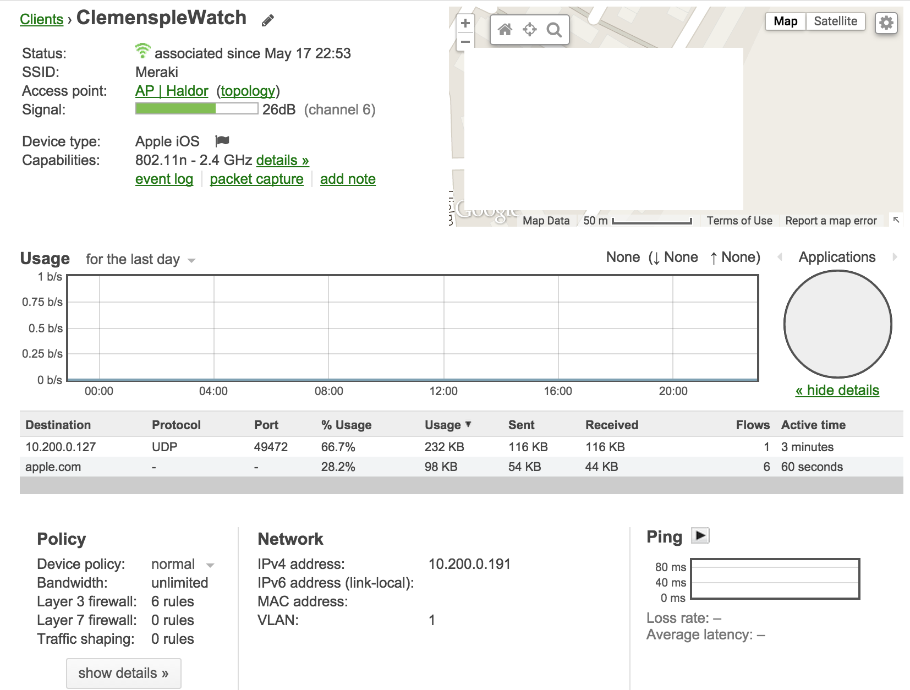The image size is (910, 690).
Task: Click the map home icon
Action: pyautogui.click(x=505, y=29)
